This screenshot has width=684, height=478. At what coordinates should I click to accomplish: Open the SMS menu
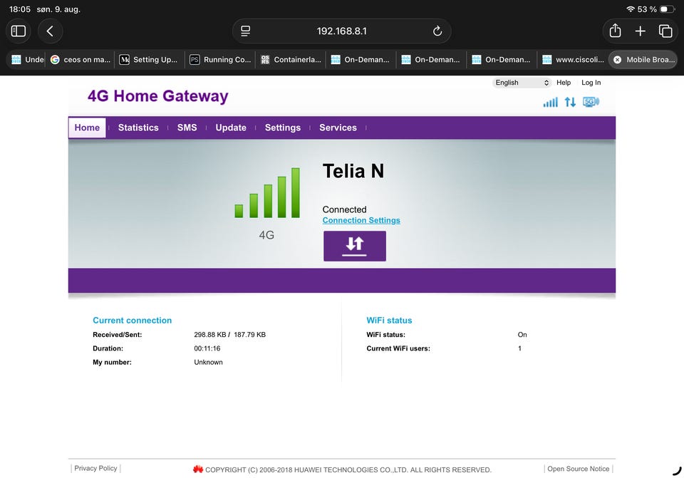click(187, 128)
